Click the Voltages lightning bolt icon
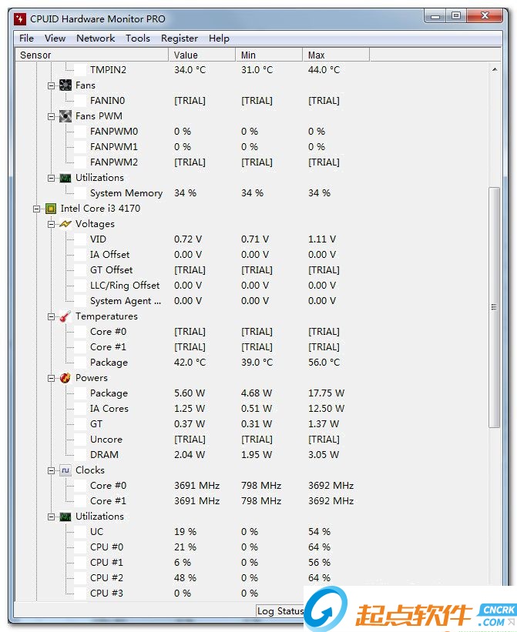The width and height of the screenshot is (517, 632). click(65, 224)
